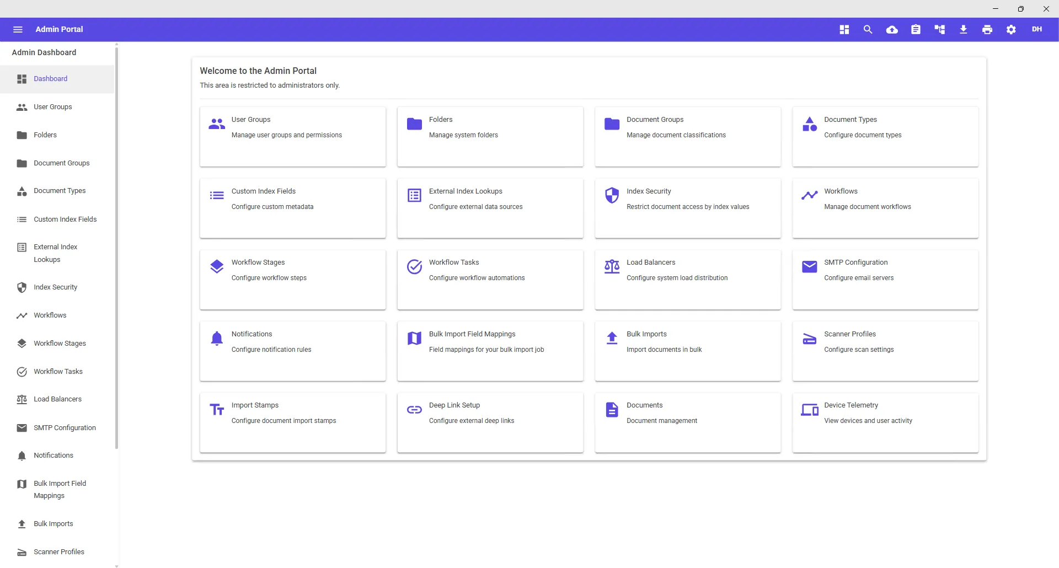
Task: Open Notifications in the sidebar
Action: [x=57, y=456]
